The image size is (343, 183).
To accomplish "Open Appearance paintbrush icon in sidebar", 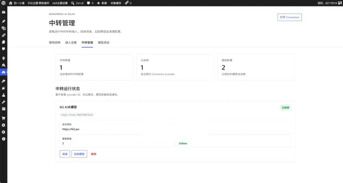I will pos(3,81).
